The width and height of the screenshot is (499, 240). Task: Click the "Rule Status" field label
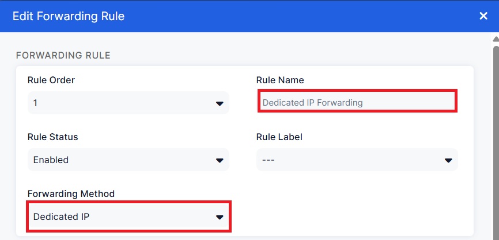53,137
